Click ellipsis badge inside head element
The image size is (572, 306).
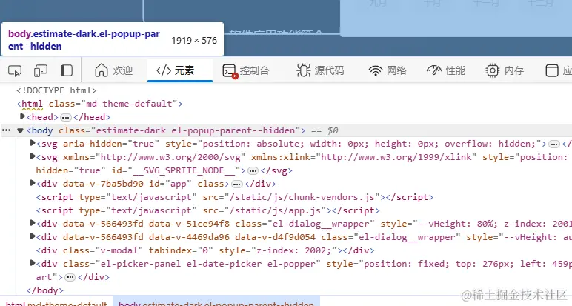click(66, 118)
